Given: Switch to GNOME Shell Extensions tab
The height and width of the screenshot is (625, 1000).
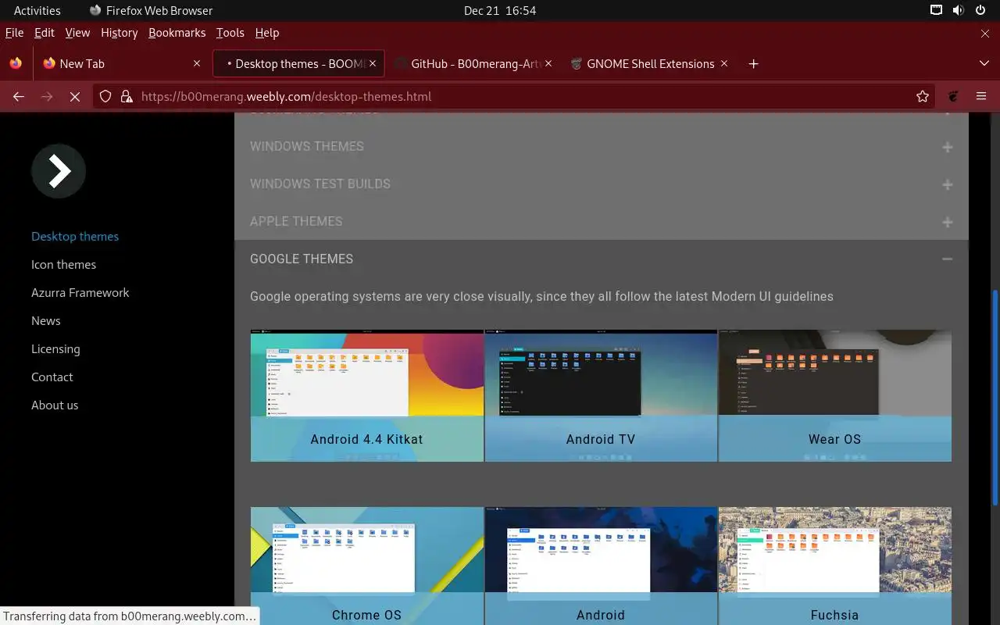Looking at the screenshot, I should [649, 63].
